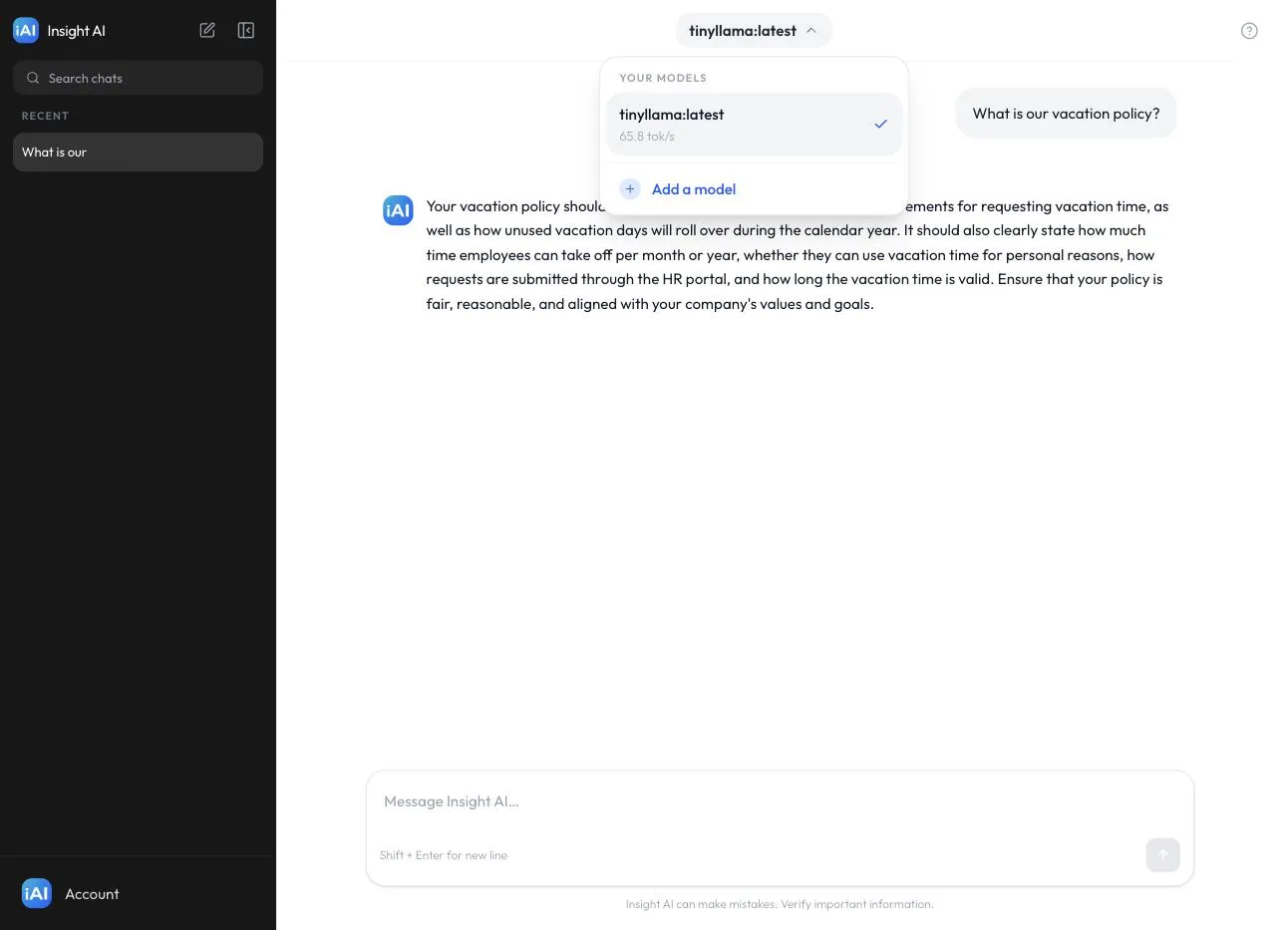Click the Insight AI logo icon in the sidebar
The width and height of the screenshot is (1284, 930).
point(26,30)
